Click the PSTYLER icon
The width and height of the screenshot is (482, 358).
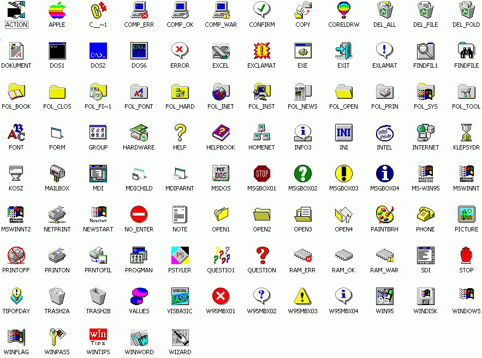[x=180, y=255]
